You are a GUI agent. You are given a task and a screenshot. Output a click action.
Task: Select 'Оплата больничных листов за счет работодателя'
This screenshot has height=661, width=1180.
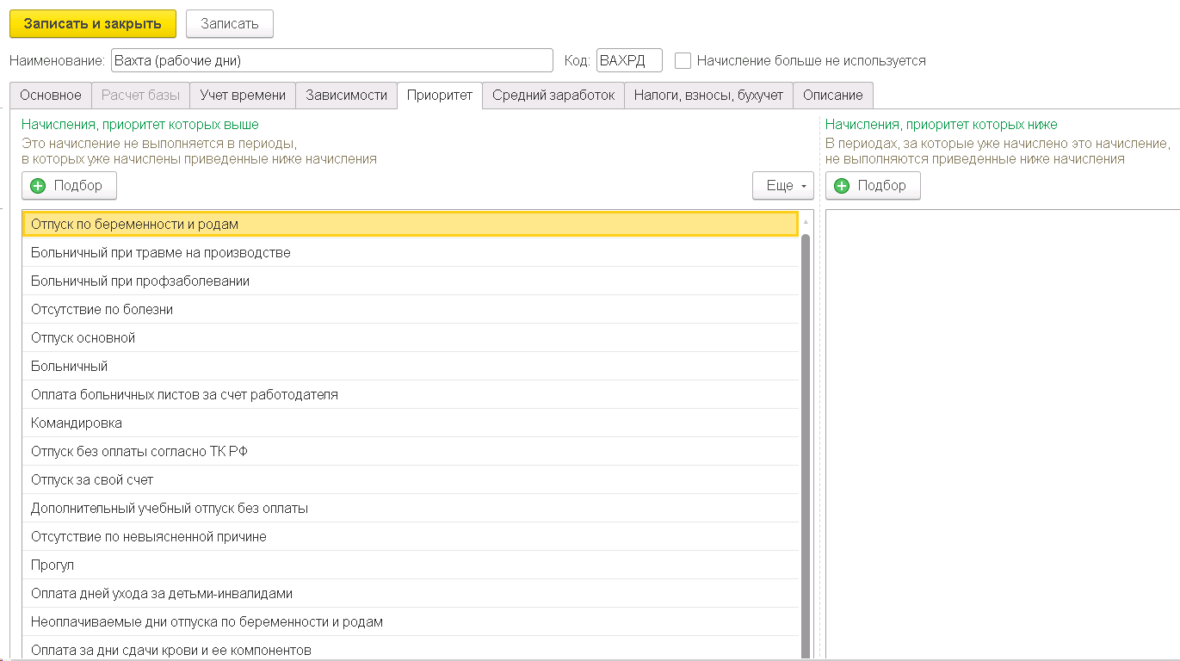[x=411, y=394]
